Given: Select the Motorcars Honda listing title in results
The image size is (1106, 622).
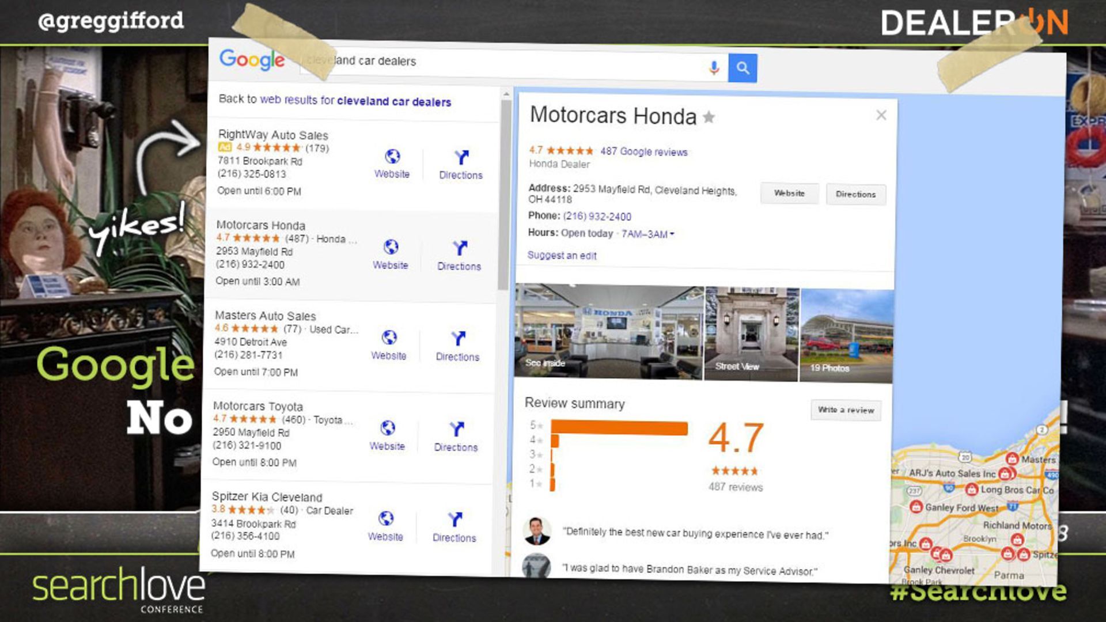Looking at the screenshot, I should (x=261, y=225).
